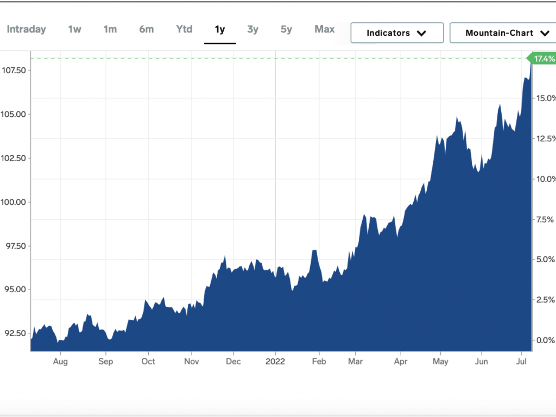Expand the Mountain-Chart type dropdown
Image resolution: width=556 pixels, height=417 pixels.
click(503, 33)
